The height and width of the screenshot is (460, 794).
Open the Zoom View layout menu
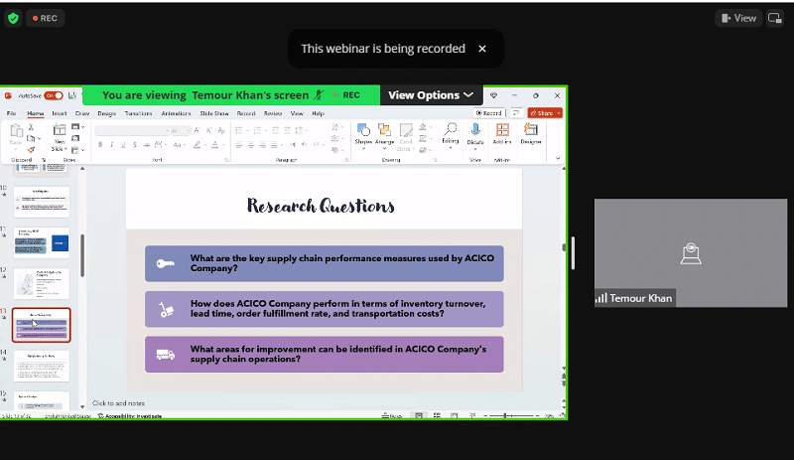tap(738, 18)
